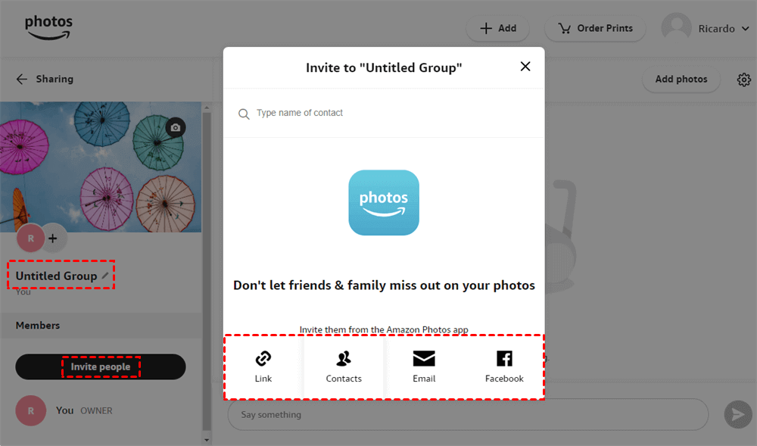
Task: Click the Sharing label
Action: [x=55, y=80]
